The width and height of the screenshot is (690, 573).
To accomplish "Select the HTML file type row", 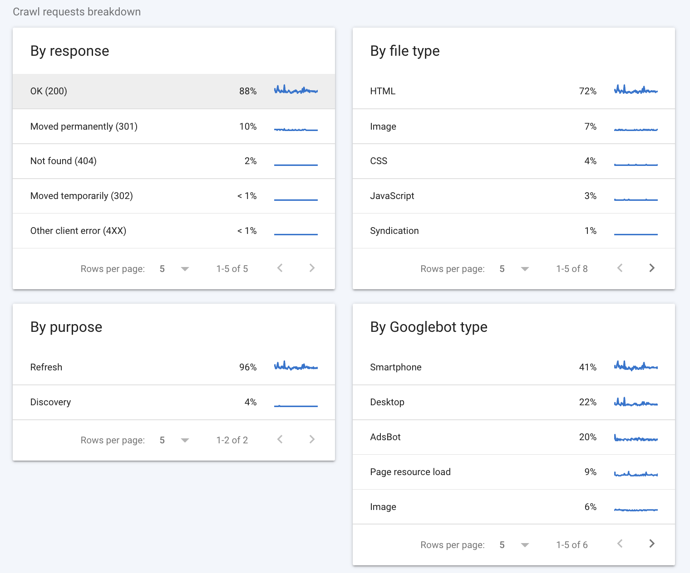I will [514, 91].
